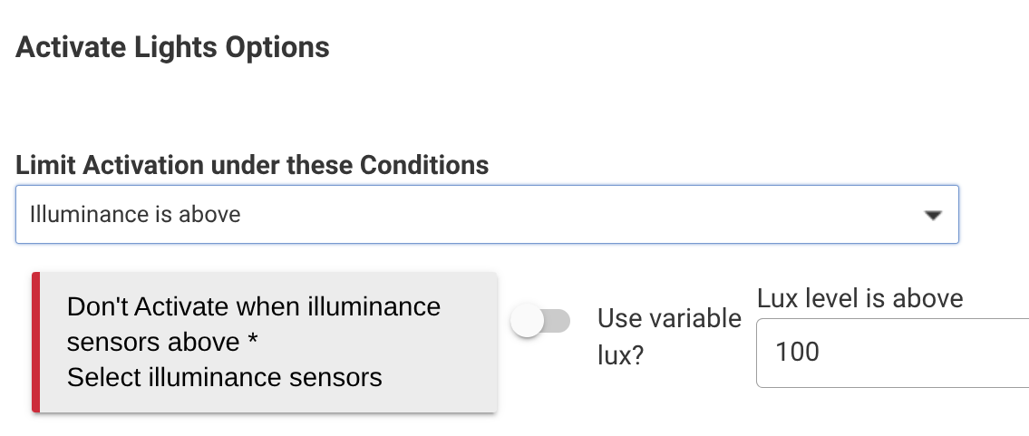Viewport: 1029px width, 436px height.
Task: Click the 'Use variable lux?' label
Action: (669, 335)
